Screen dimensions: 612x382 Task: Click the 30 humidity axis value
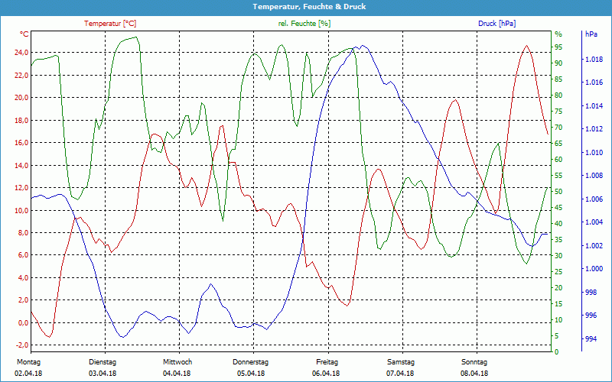pyautogui.click(x=558, y=256)
